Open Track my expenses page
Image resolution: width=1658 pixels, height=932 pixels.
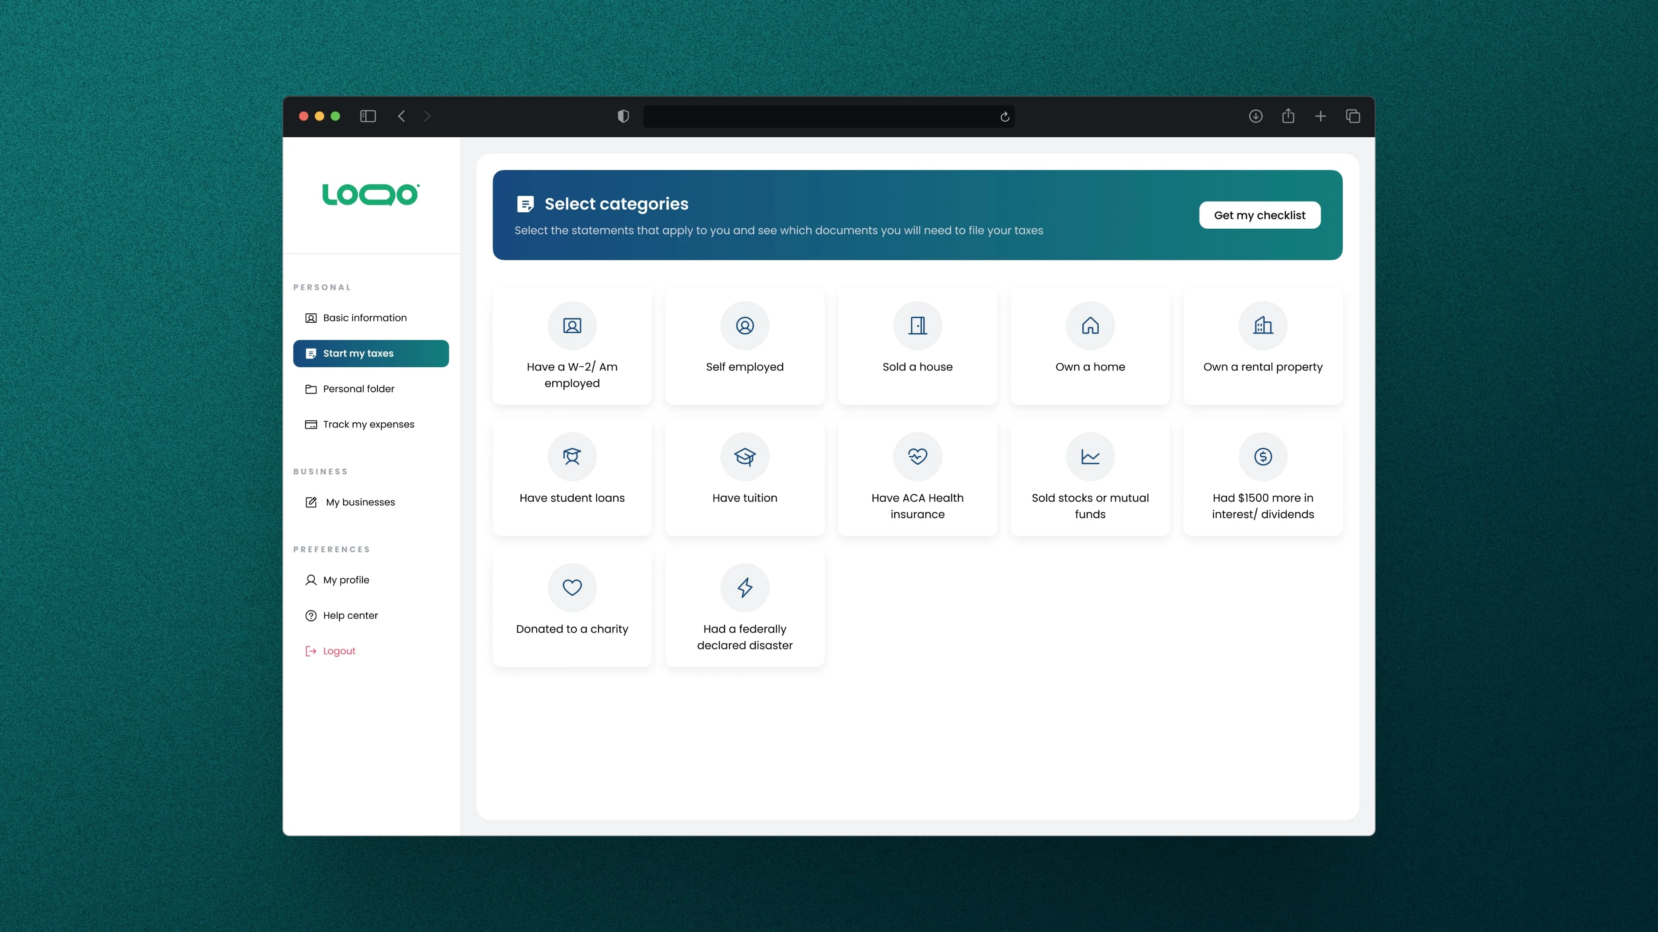(368, 425)
